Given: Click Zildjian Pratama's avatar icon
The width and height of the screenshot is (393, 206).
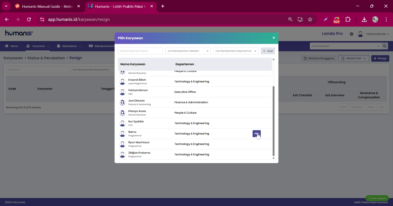Looking at the screenshot, I should pos(123,155).
